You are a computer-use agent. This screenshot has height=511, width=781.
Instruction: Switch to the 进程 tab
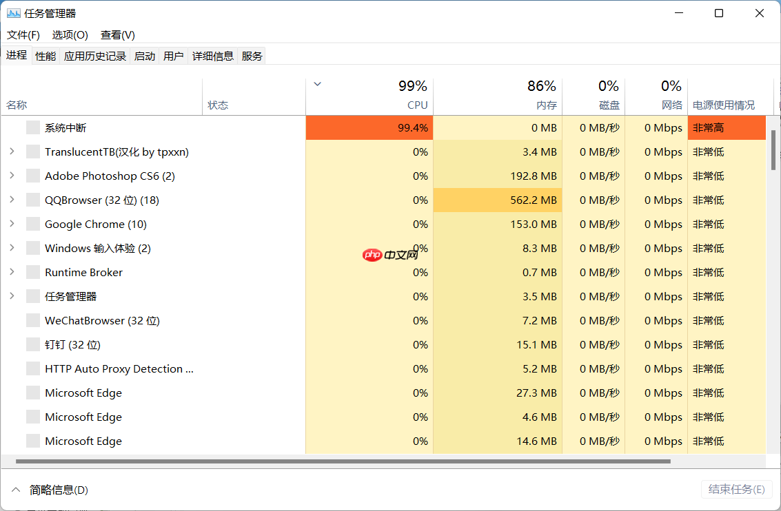[x=17, y=55]
